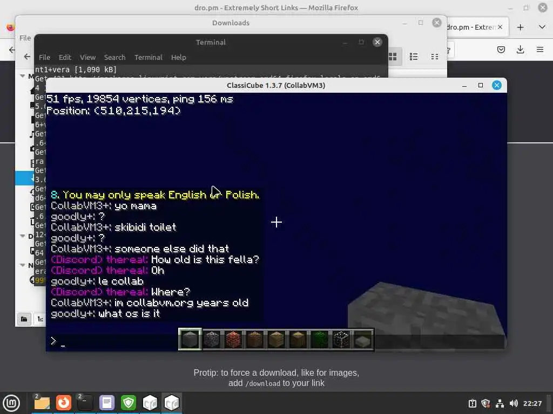Select the stone block in ClassiCube hotbar
The height and width of the screenshot is (414, 553).
[x=190, y=340]
